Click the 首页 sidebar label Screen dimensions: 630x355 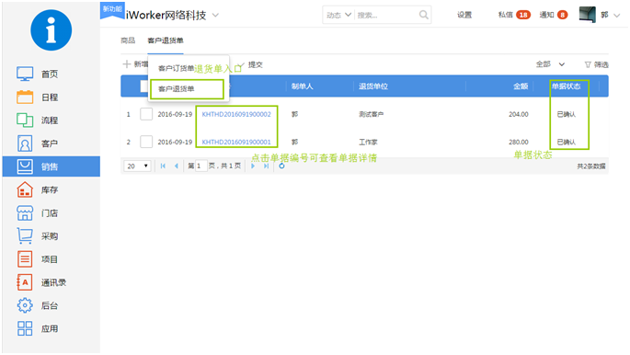(50, 74)
